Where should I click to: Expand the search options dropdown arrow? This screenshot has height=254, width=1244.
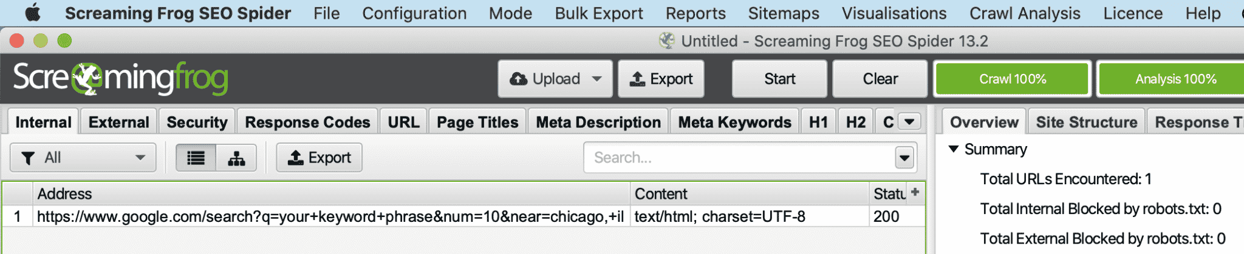pos(904,158)
